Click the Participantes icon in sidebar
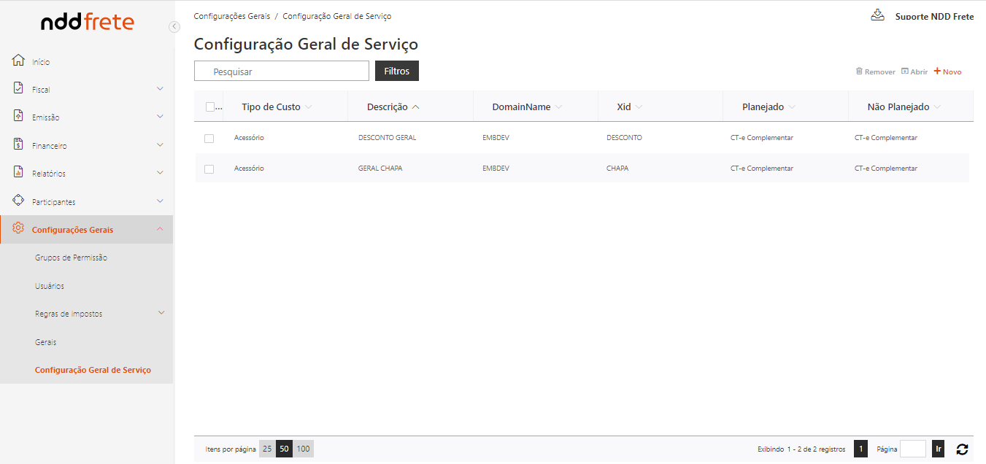The height and width of the screenshot is (464, 986). click(x=19, y=201)
